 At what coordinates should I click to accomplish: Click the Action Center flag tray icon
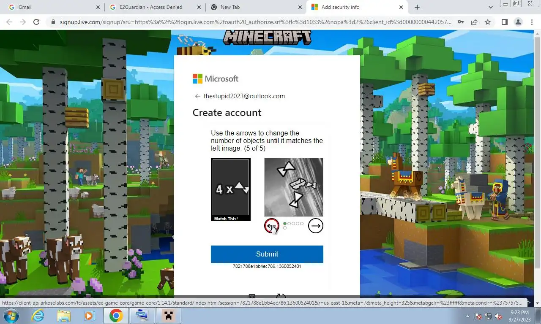click(x=478, y=316)
